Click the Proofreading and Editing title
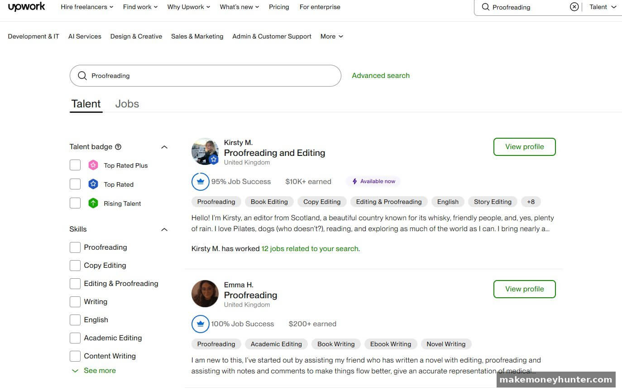 point(274,153)
